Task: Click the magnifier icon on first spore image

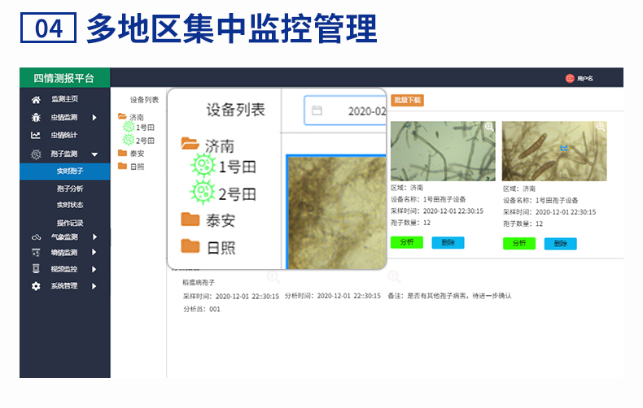Action: (489, 128)
